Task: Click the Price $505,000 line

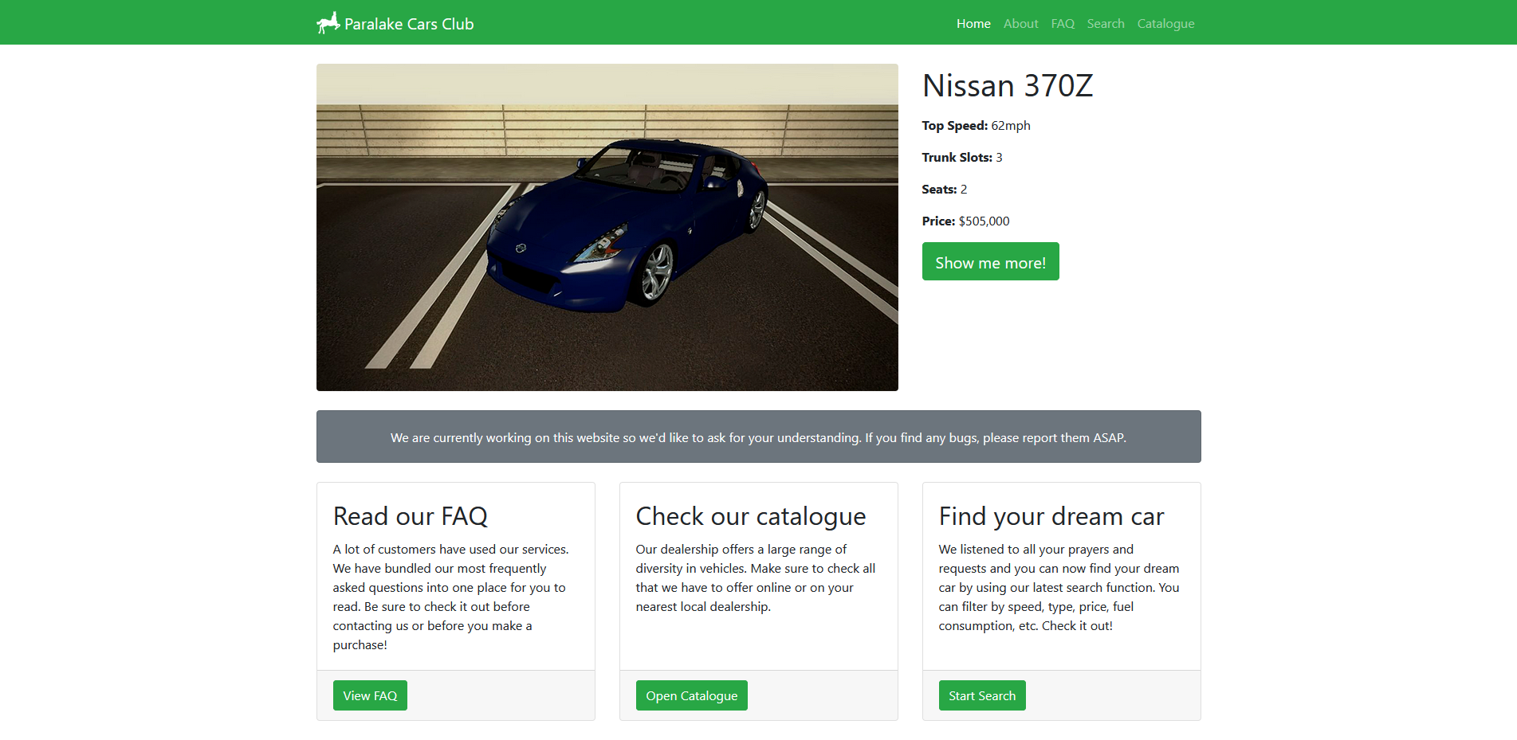Action: tap(965, 221)
